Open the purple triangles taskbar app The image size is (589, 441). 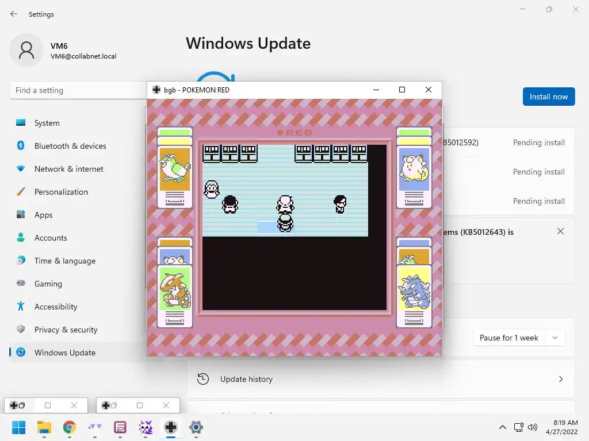click(95, 427)
